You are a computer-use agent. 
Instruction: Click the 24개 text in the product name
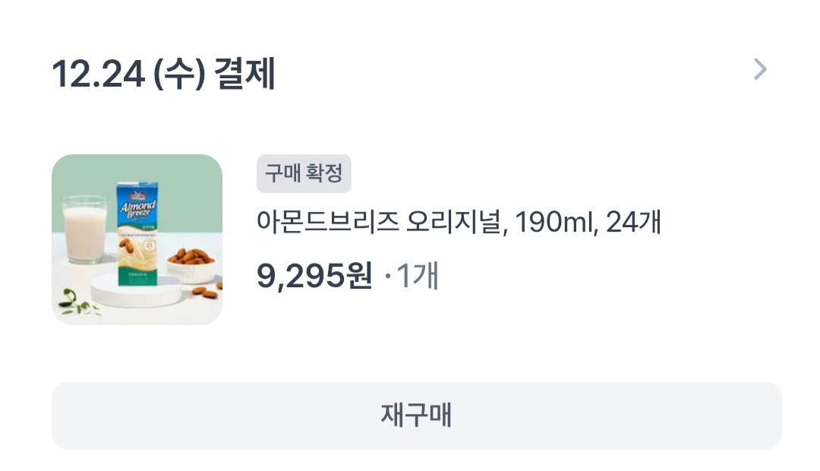(x=634, y=223)
